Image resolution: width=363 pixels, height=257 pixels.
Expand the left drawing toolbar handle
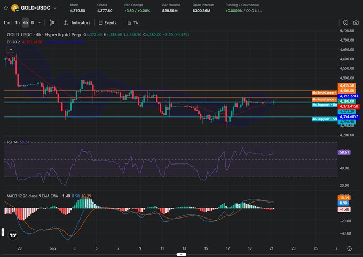coord(3,232)
